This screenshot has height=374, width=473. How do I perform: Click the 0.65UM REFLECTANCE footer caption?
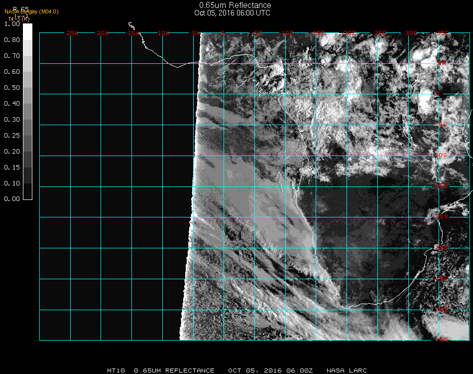click(x=174, y=371)
